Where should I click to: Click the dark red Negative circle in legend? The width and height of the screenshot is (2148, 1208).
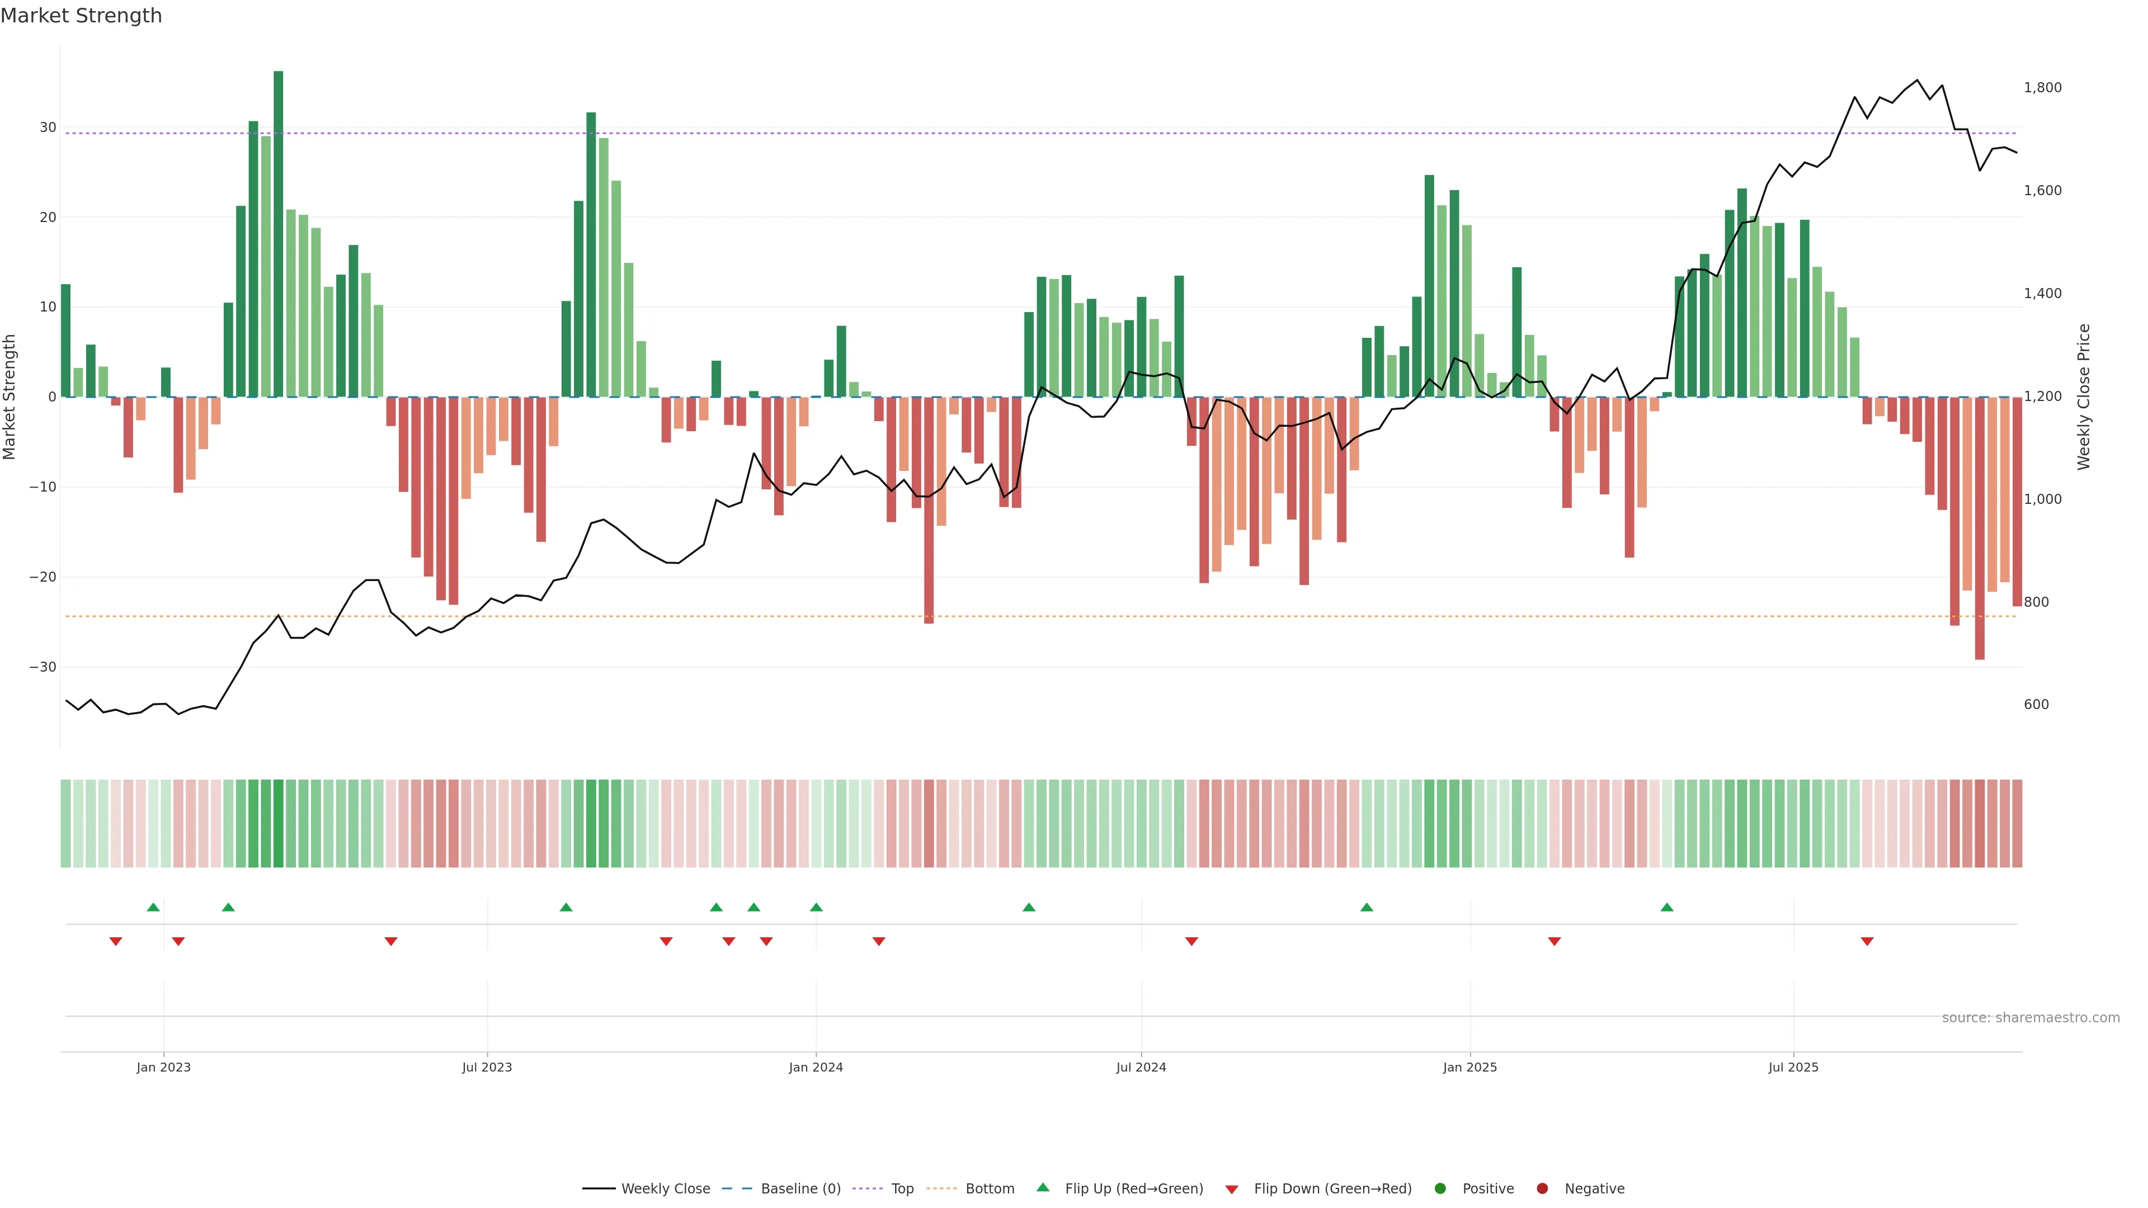(1542, 1188)
